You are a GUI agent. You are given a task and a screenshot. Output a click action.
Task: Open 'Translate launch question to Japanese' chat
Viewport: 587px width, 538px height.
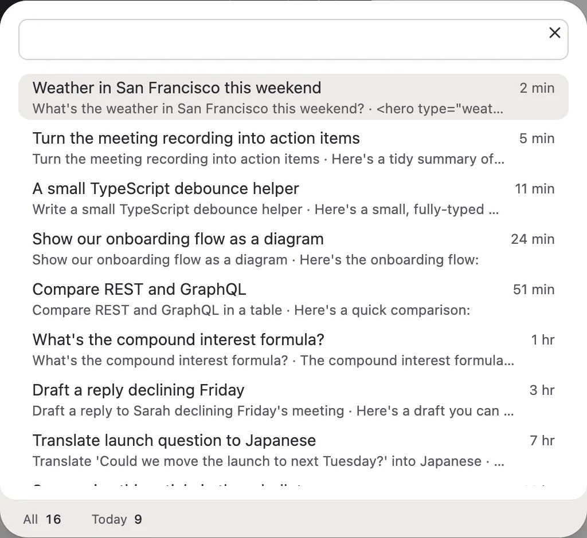(x=293, y=450)
